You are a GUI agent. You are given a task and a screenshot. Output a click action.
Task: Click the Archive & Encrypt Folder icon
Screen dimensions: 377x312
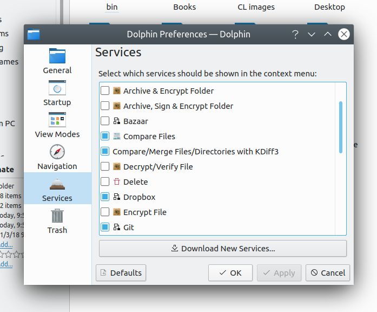[117, 91]
